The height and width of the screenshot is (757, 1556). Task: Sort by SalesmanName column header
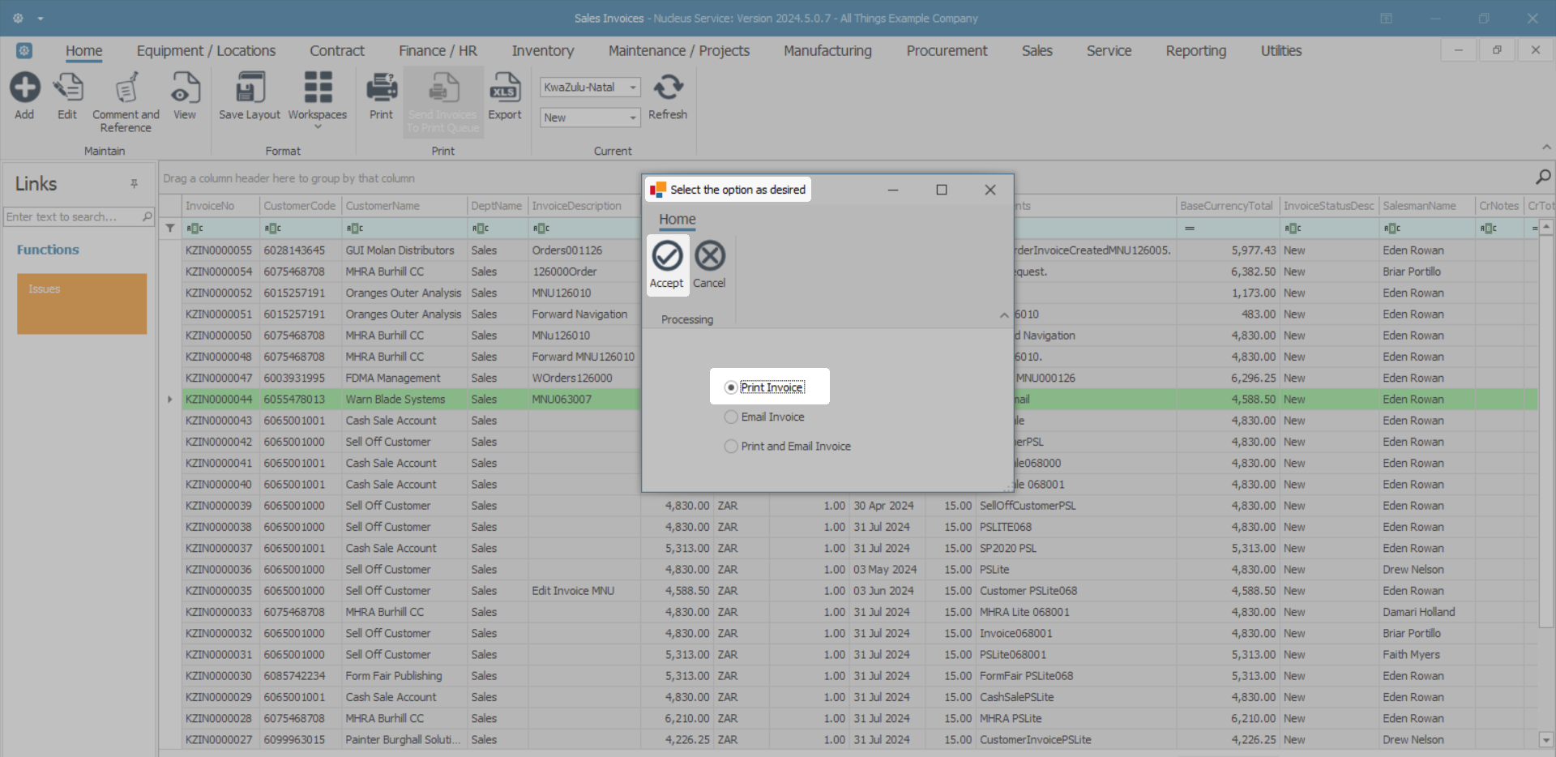pos(1426,206)
